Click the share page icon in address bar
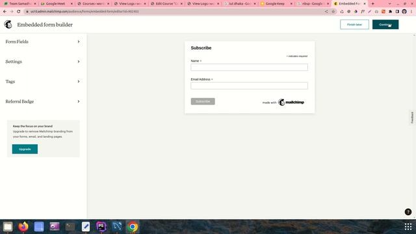416x234 pixels. tap(326, 12)
